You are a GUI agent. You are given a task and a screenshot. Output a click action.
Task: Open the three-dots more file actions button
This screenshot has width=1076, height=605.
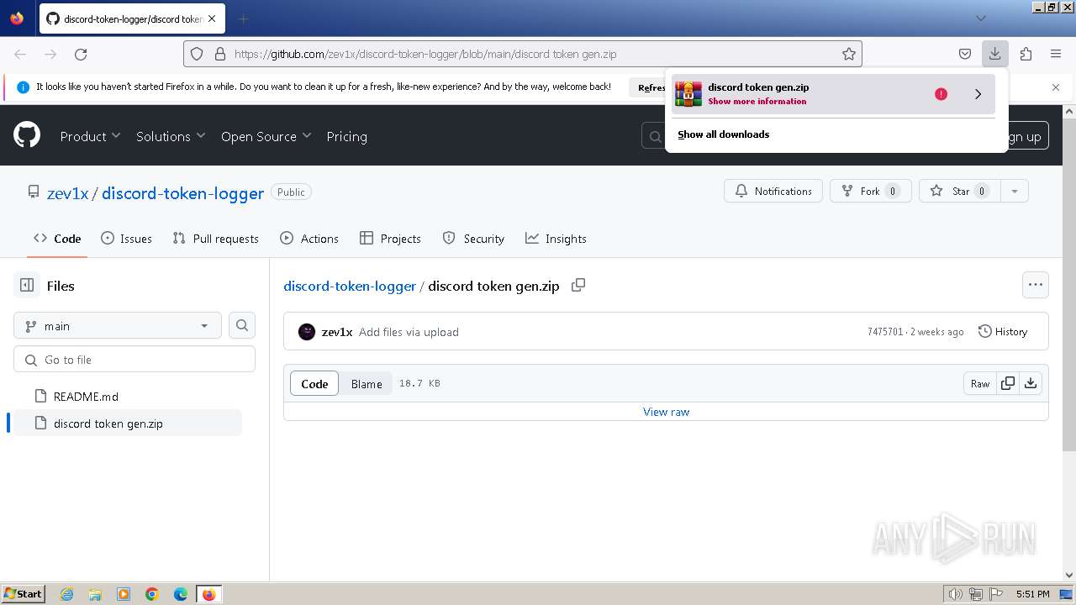point(1036,285)
